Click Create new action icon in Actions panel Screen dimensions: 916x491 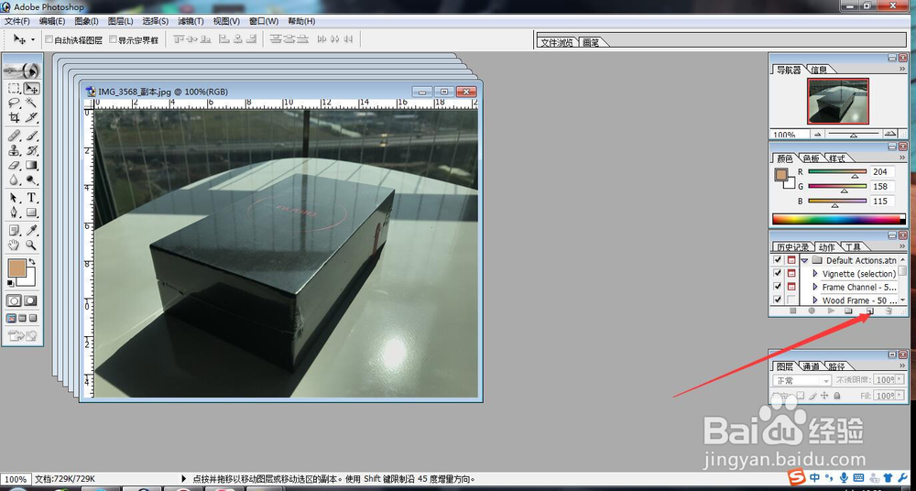[x=869, y=311]
